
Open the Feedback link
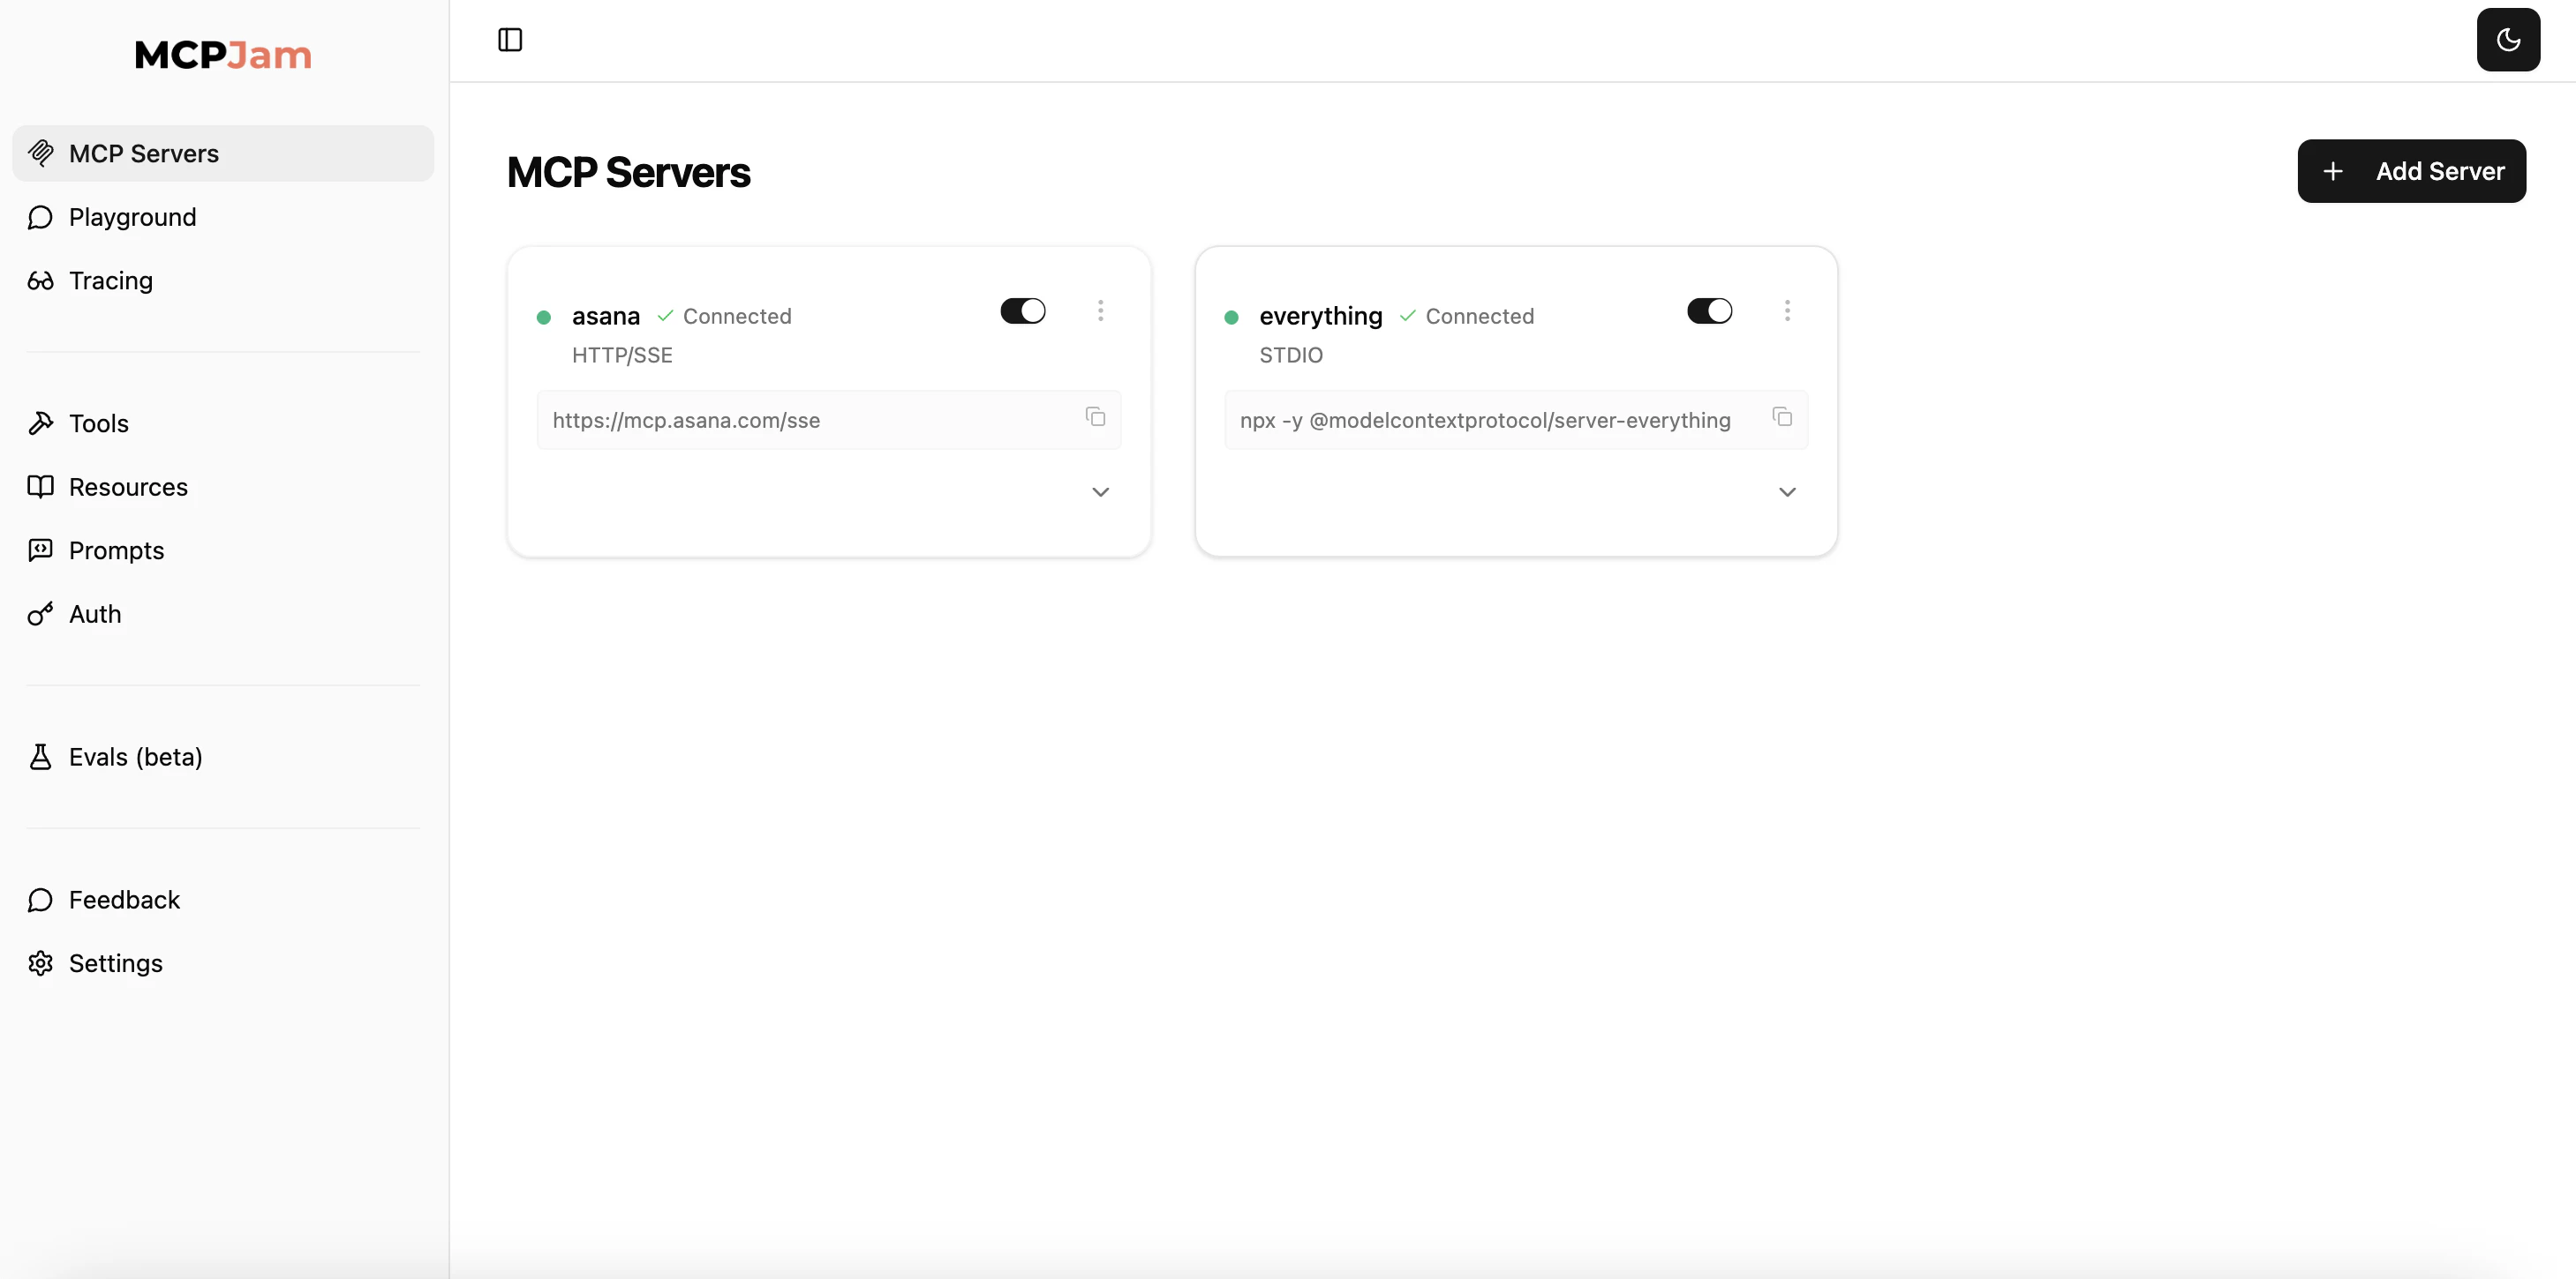pyautogui.click(x=124, y=900)
